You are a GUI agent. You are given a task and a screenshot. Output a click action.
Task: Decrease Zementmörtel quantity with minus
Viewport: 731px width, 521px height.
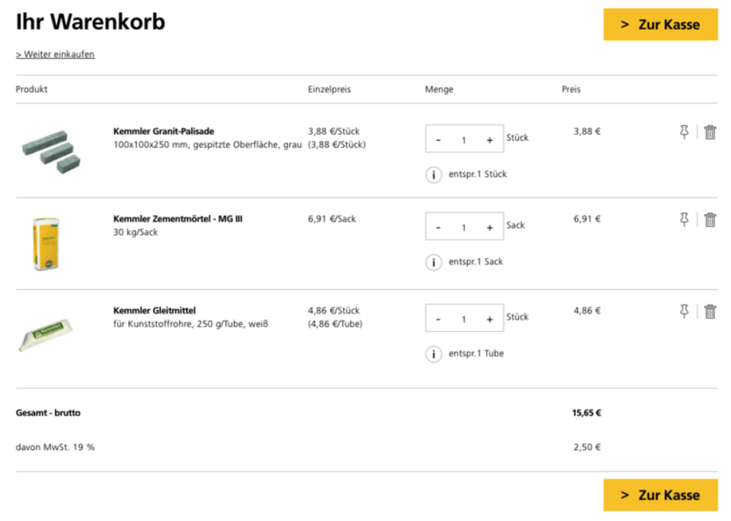point(439,227)
